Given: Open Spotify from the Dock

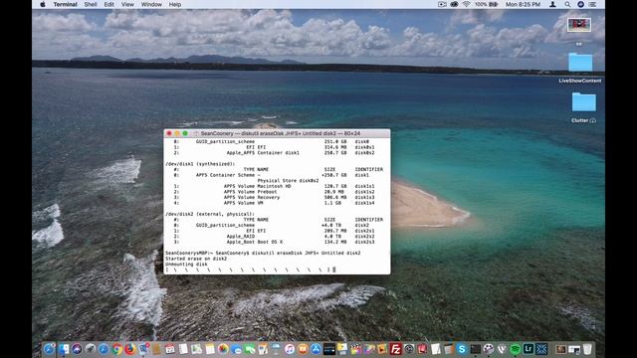Looking at the screenshot, I should click(515, 349).
